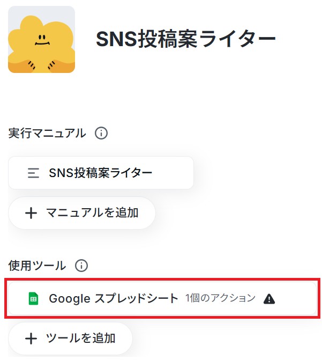Click the 使用ツール info icon

coord(81,266)
